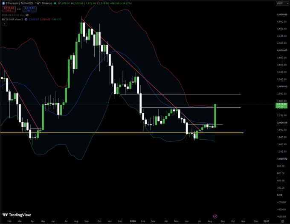Image resolution: width=290 pixels, height=224 pixels.
Task: Click the 0.00 label on price scale
Action: pyautogui.click(x=280, y=195)
